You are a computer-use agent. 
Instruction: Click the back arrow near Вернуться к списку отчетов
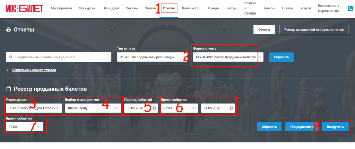(9, 70)
